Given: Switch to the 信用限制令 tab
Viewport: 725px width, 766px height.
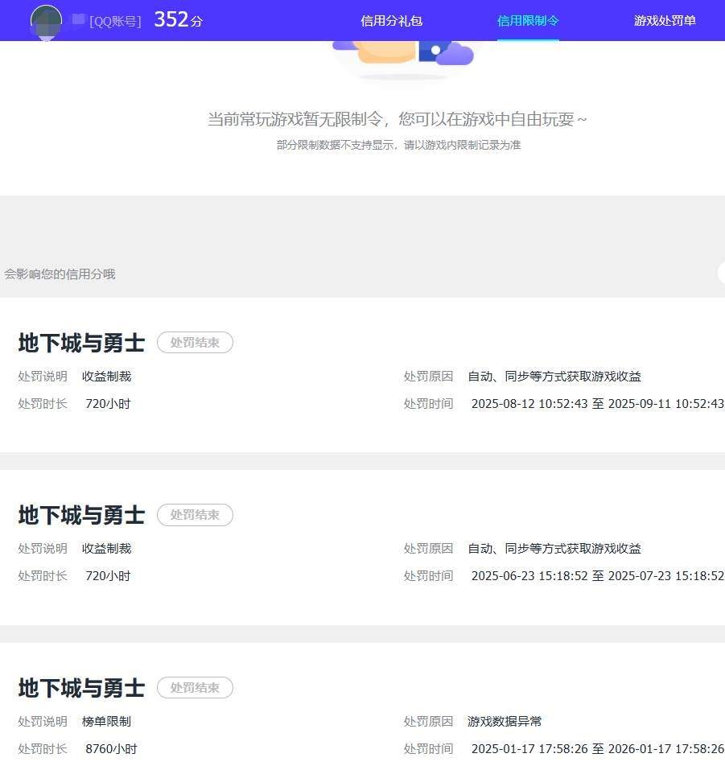Looking at the screenshot, I should point(528,21).
